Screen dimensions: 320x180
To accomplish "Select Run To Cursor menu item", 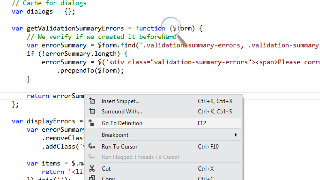I will coord(163,147).
